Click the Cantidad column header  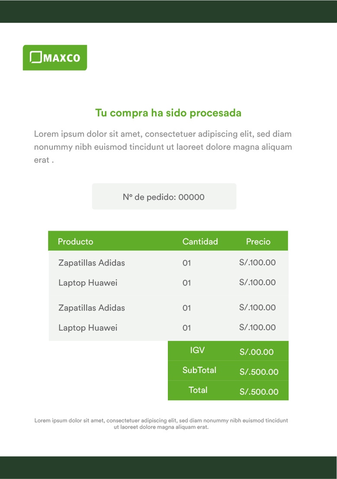pyautogui.click(x=200, y=241)
